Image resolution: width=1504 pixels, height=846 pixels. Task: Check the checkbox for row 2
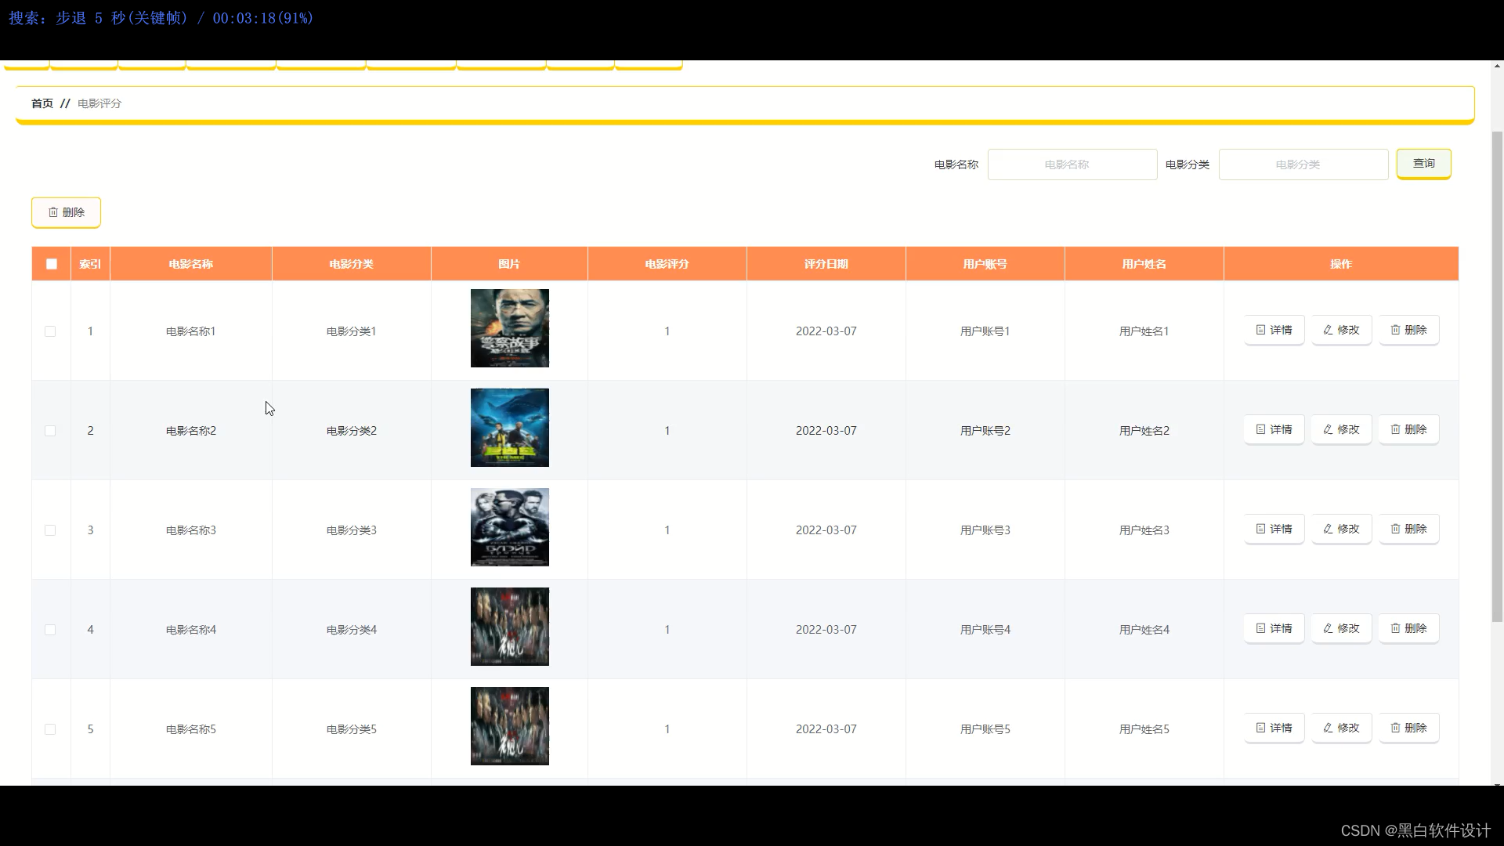(x=50, y=431)
